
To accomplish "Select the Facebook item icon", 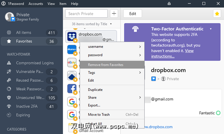I will (72, 88).
